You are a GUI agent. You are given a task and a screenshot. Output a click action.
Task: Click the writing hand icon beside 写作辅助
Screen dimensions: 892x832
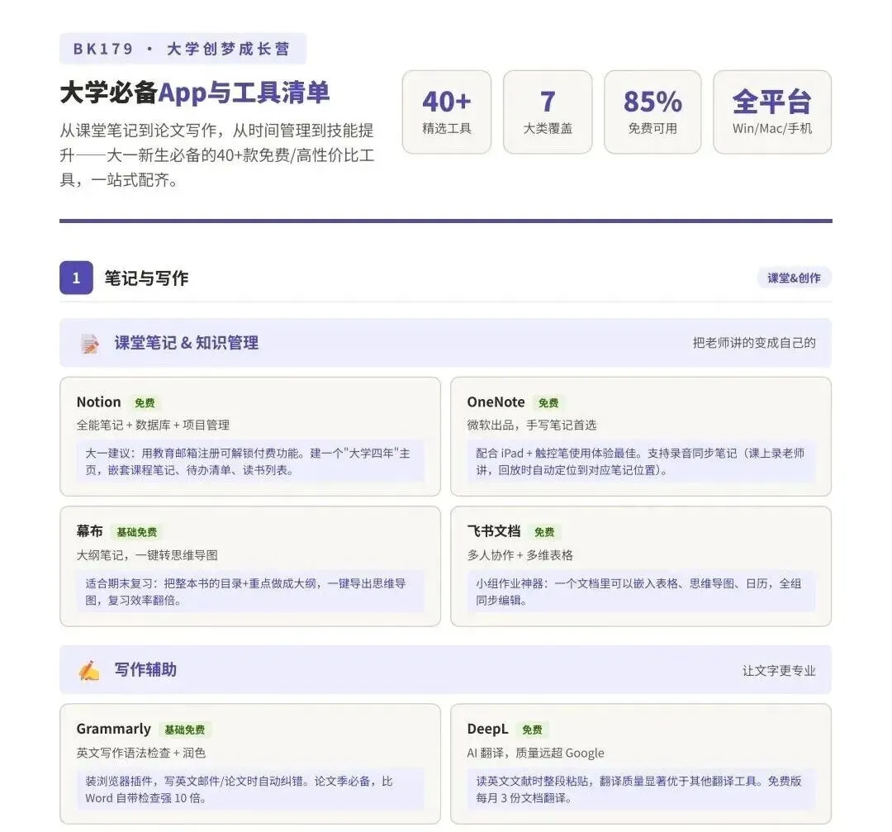pyautogui.click(x=89, y=670)
